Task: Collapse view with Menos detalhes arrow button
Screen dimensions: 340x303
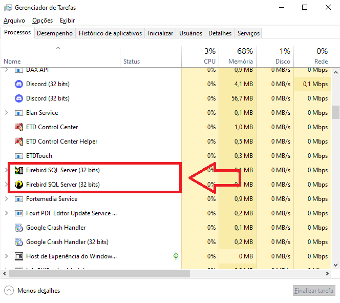Action: pos(9,291)
